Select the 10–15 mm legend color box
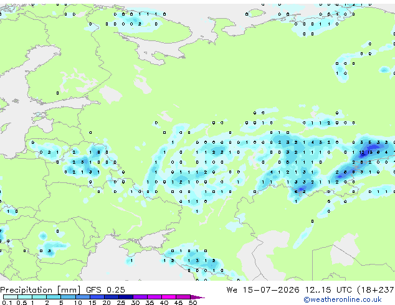The image size is (395, 305). (83, 297)
